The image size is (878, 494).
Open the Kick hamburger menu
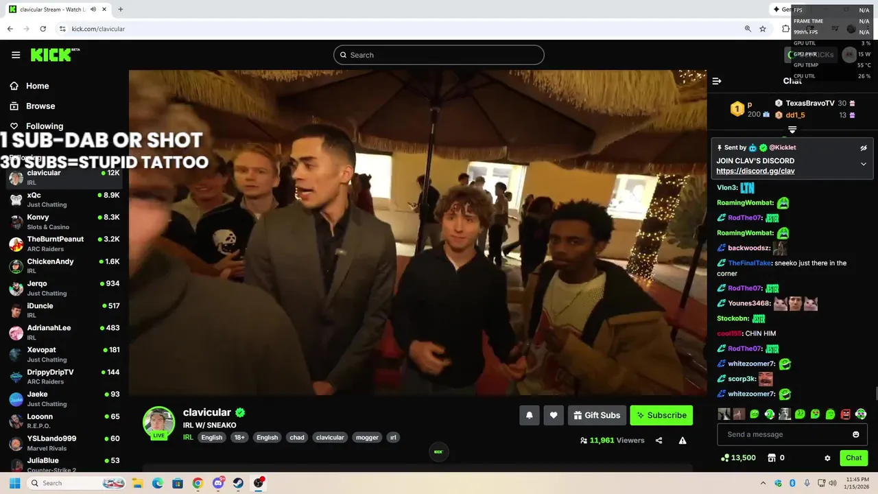click(x=16, y=55)
